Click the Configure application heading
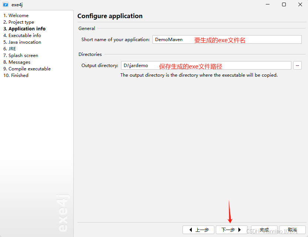308x237 pixels. (x=110, y=16)
